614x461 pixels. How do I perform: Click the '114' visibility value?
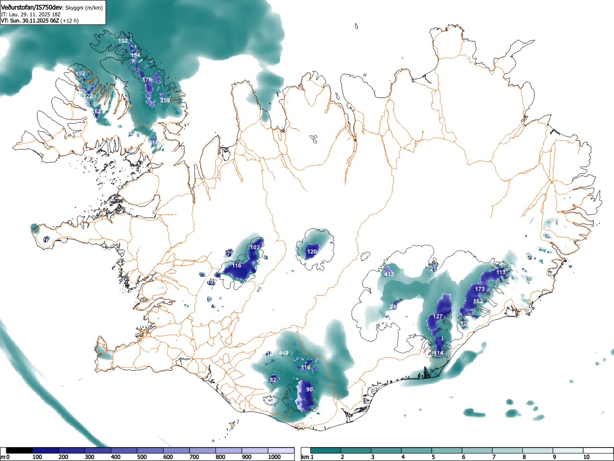438,353
